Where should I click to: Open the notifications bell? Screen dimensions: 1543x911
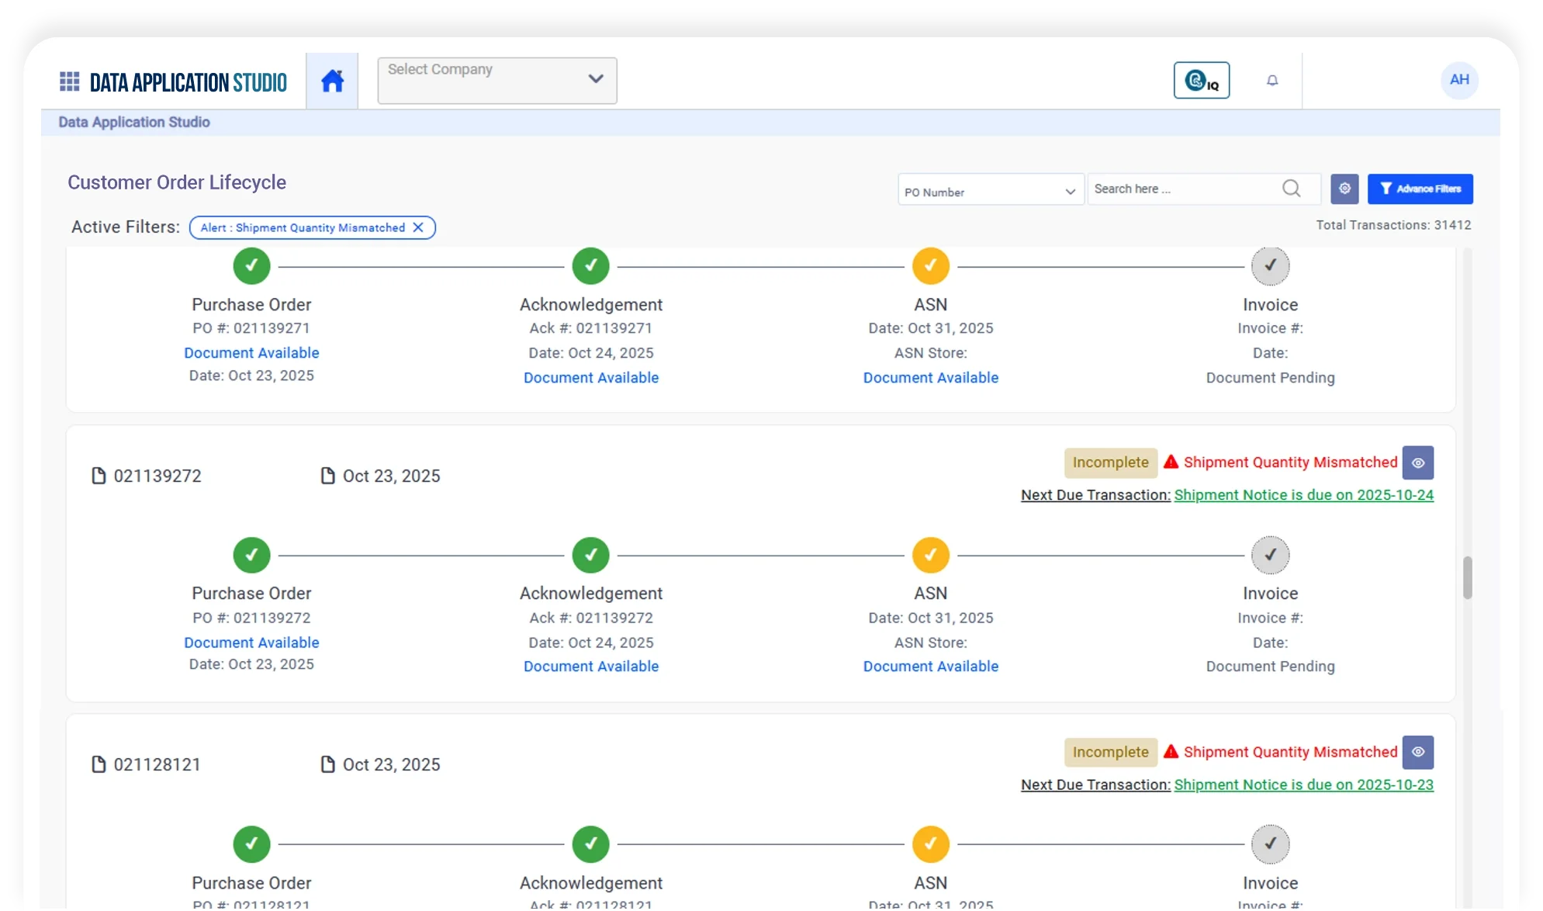(1272, 80)
